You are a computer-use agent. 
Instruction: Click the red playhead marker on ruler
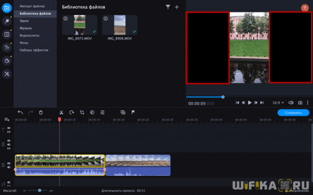(x=59, y=119)
